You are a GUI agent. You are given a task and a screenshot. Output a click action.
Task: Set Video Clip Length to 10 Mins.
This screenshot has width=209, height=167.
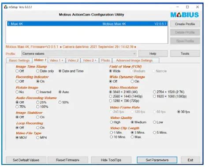click(x=118, y=137)
